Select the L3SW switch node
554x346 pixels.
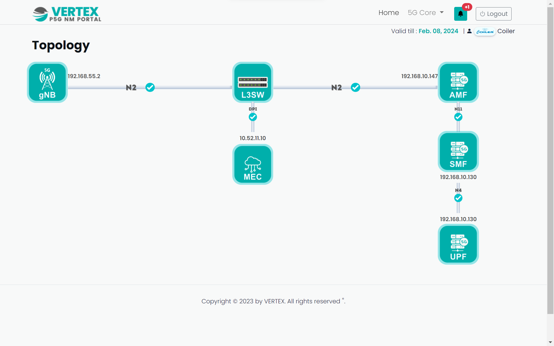(x=252, y=82)
